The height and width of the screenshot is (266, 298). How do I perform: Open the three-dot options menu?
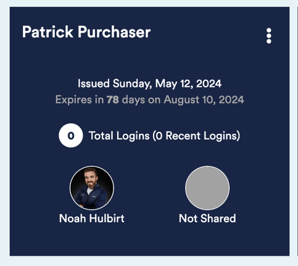pyautogui.click(x=268, y=36)
